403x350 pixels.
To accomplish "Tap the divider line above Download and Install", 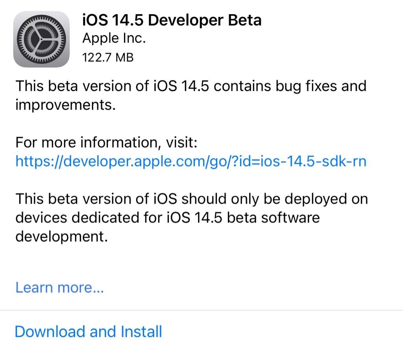I will (201, 310).
